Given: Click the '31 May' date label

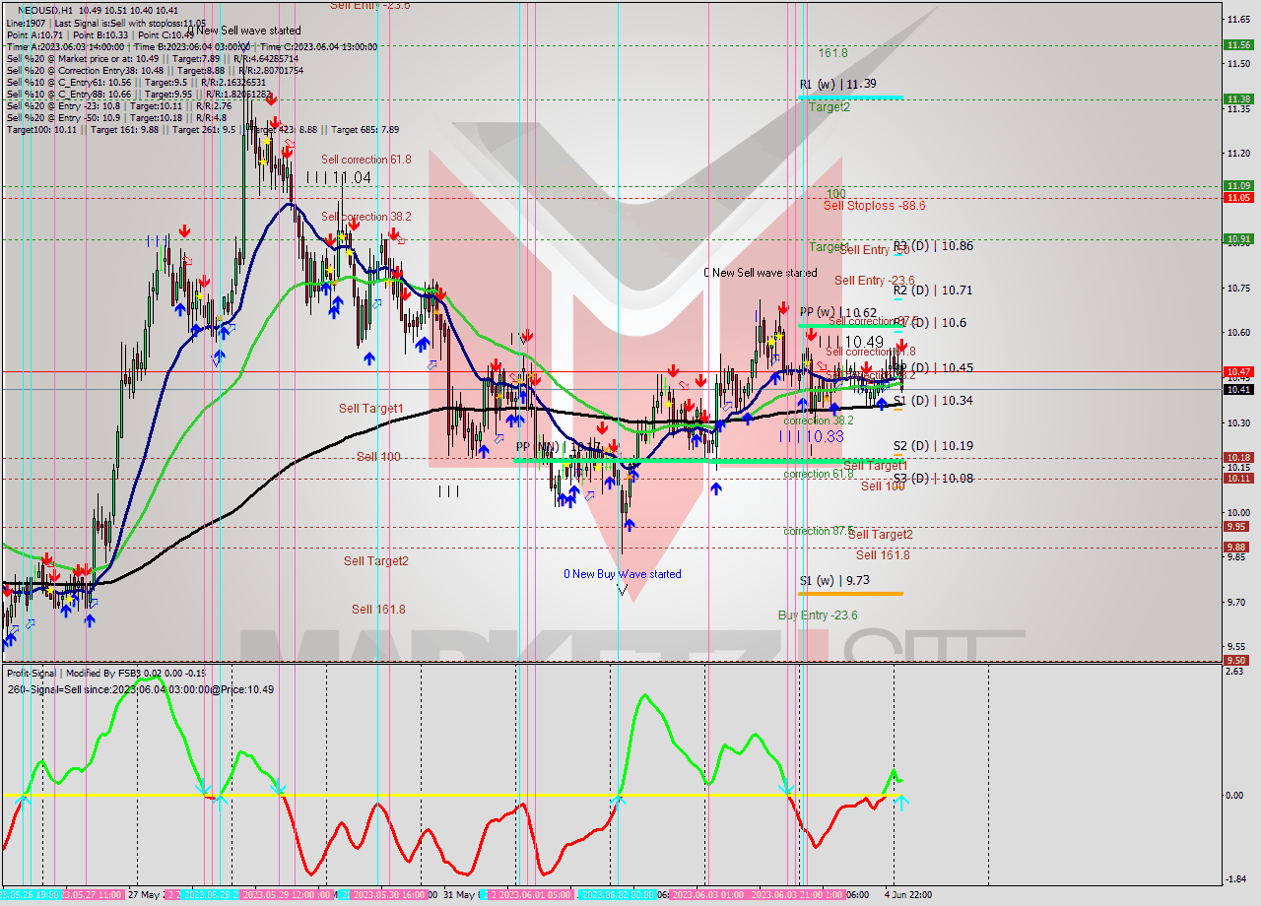Looking at the screenshot, I should tap(458, 894).
